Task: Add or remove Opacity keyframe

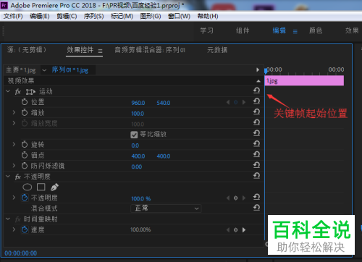Action: click(x=236, y=198)
